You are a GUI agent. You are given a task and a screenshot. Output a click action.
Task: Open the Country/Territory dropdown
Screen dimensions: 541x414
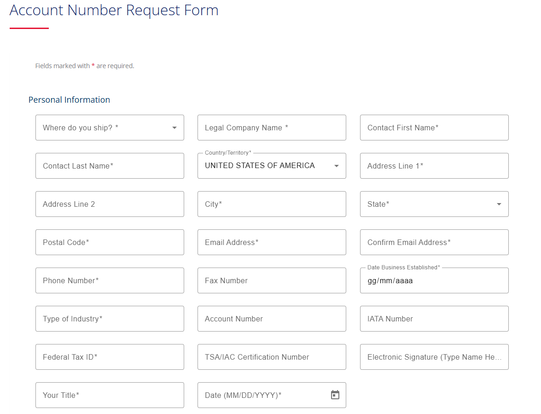[x=272, y=166]
